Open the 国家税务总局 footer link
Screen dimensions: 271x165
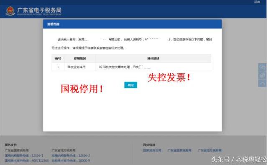point(152,150)
